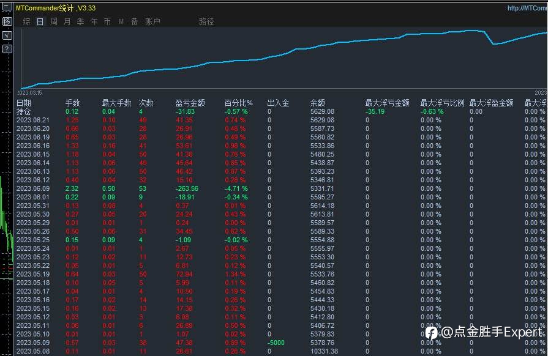Select the 日 (daily) statistics tab

[x=40, y=21]
